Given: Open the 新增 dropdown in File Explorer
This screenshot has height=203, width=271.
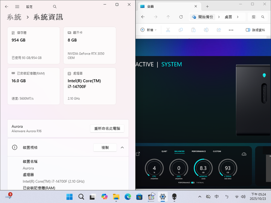Looking at the screenshot, I should 148,30.
